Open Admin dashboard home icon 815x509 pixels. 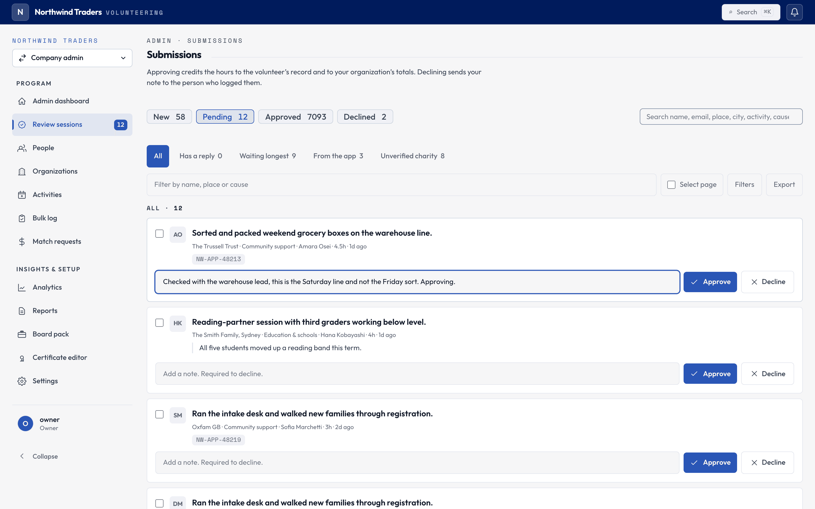coord(22,101)
